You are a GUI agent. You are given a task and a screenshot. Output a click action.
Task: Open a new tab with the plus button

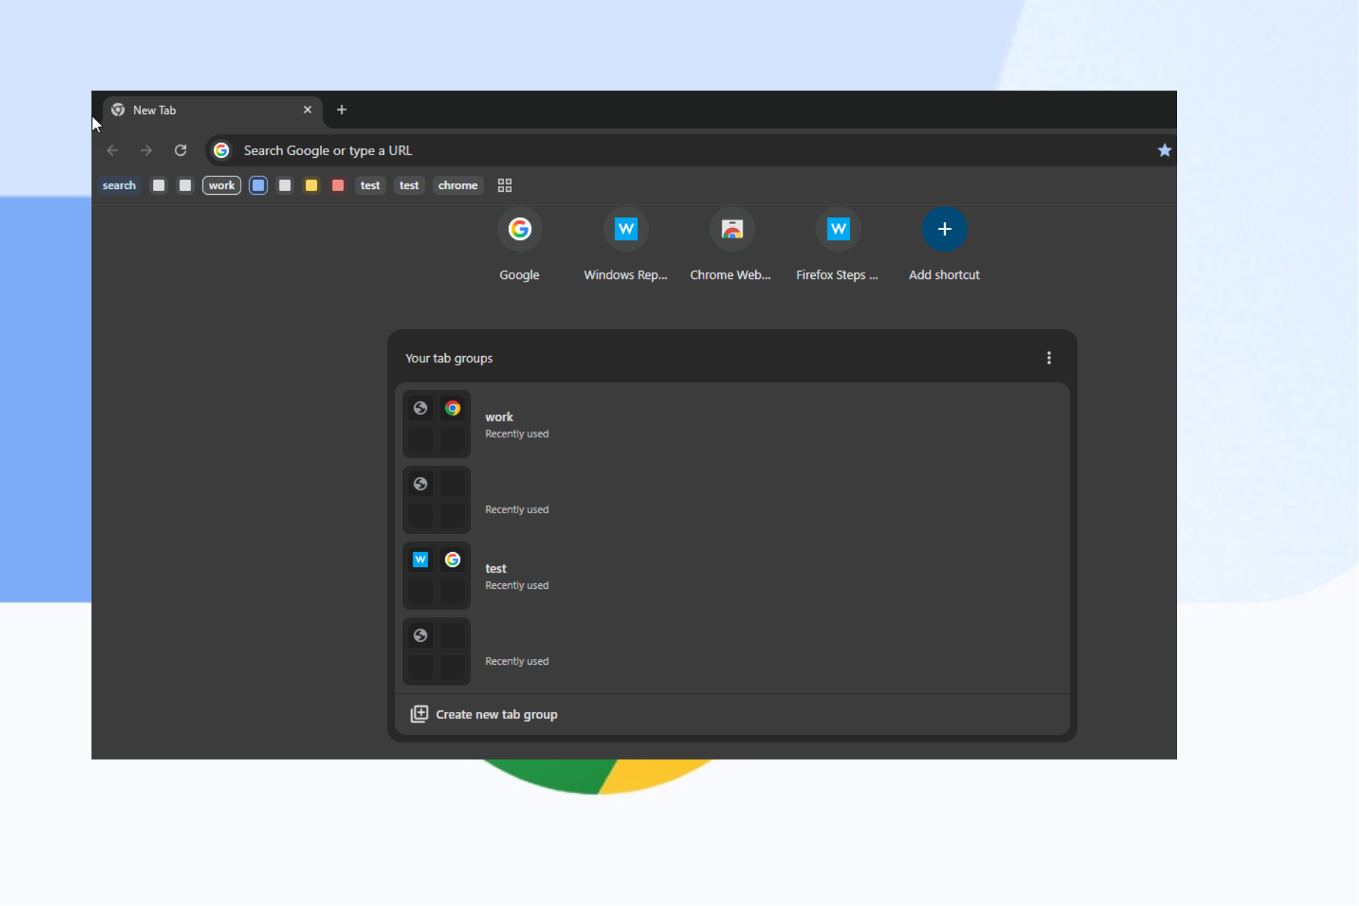[342, 110]
